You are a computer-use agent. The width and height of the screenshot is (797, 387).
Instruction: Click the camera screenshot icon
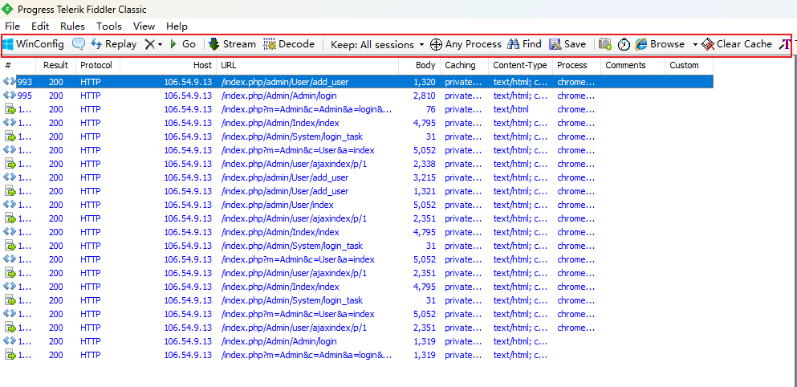pyautogui.click(x=605, y=44)
